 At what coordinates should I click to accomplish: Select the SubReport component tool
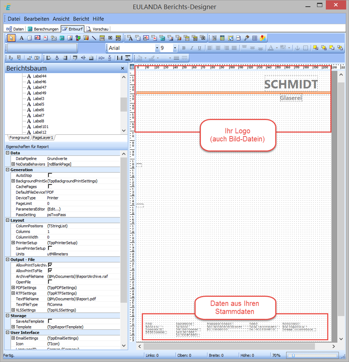tap(223, 38)
